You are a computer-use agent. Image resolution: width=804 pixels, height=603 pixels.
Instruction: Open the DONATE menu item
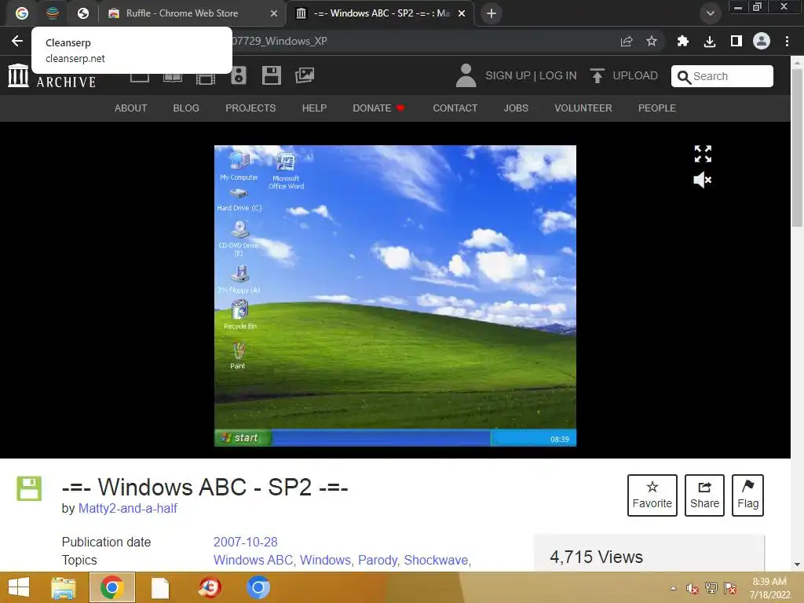coord(378,108)
